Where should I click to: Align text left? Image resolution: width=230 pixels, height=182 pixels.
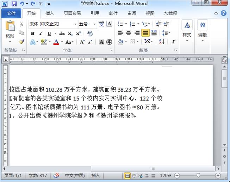pos(120,32)
